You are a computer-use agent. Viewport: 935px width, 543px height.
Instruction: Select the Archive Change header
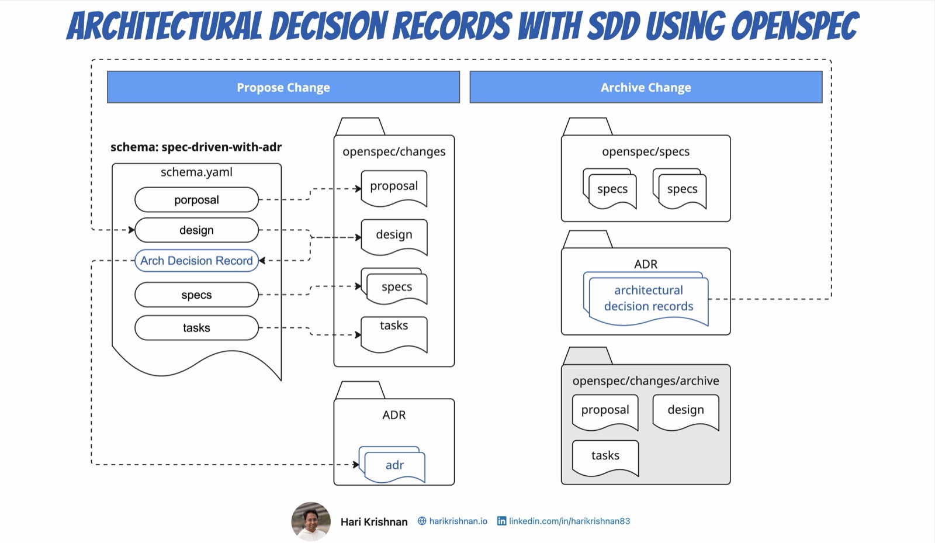pos(646,87)
